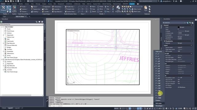
Task: Open the Toolspace palette button
Action: 3,9
